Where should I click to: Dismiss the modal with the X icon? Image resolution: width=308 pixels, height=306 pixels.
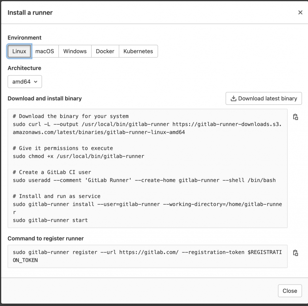tap(300, 12)
